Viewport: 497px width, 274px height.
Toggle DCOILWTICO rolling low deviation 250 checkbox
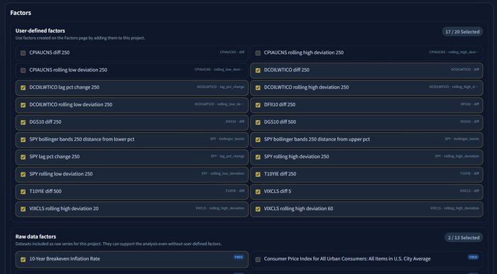point(23,105)
